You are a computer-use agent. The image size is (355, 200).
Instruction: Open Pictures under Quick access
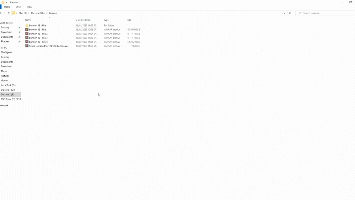coord(5,41)
